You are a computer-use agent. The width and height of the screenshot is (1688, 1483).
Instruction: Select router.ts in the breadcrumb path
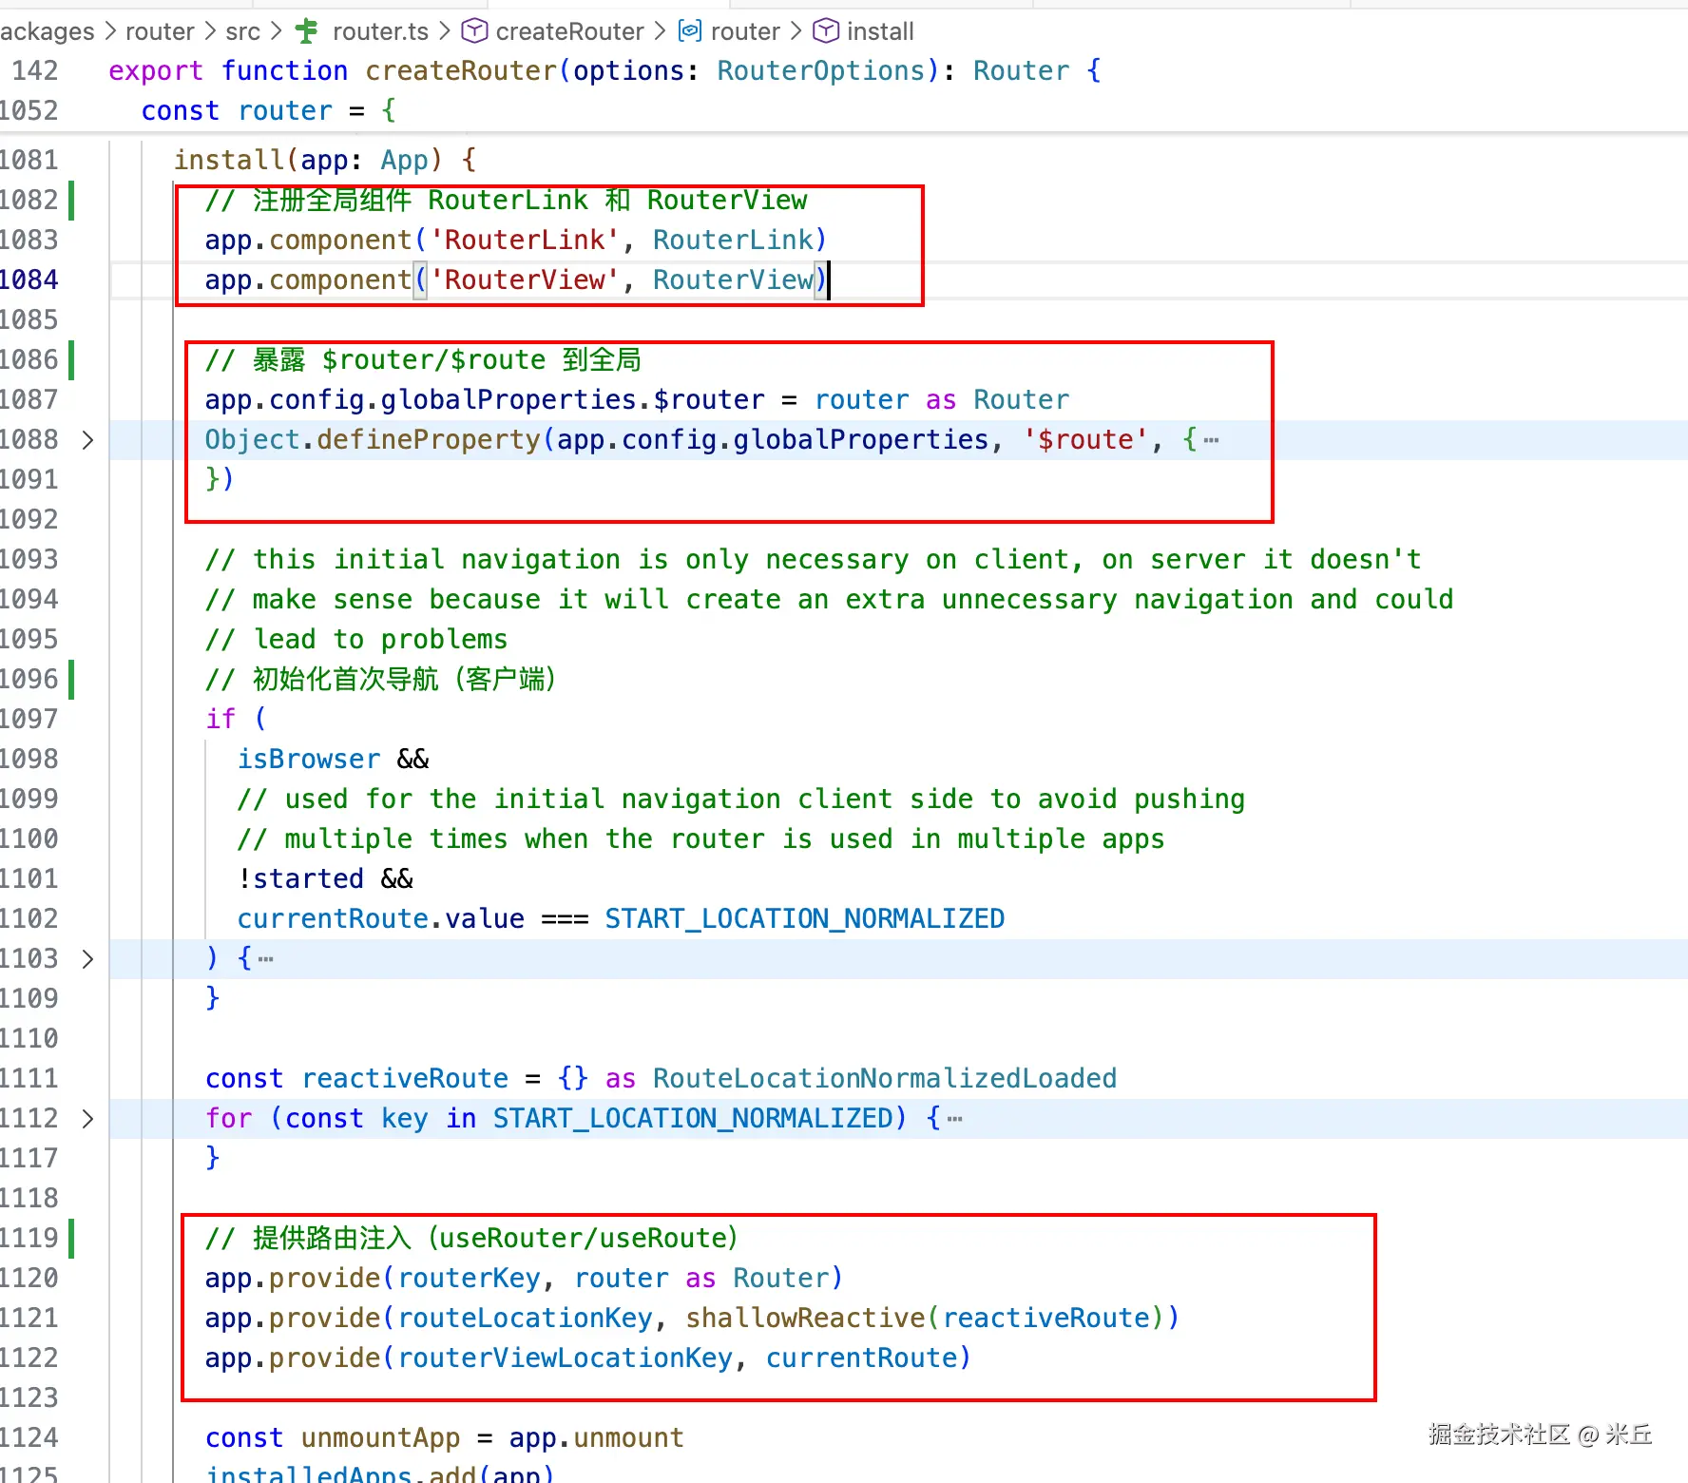click(380, 31)
